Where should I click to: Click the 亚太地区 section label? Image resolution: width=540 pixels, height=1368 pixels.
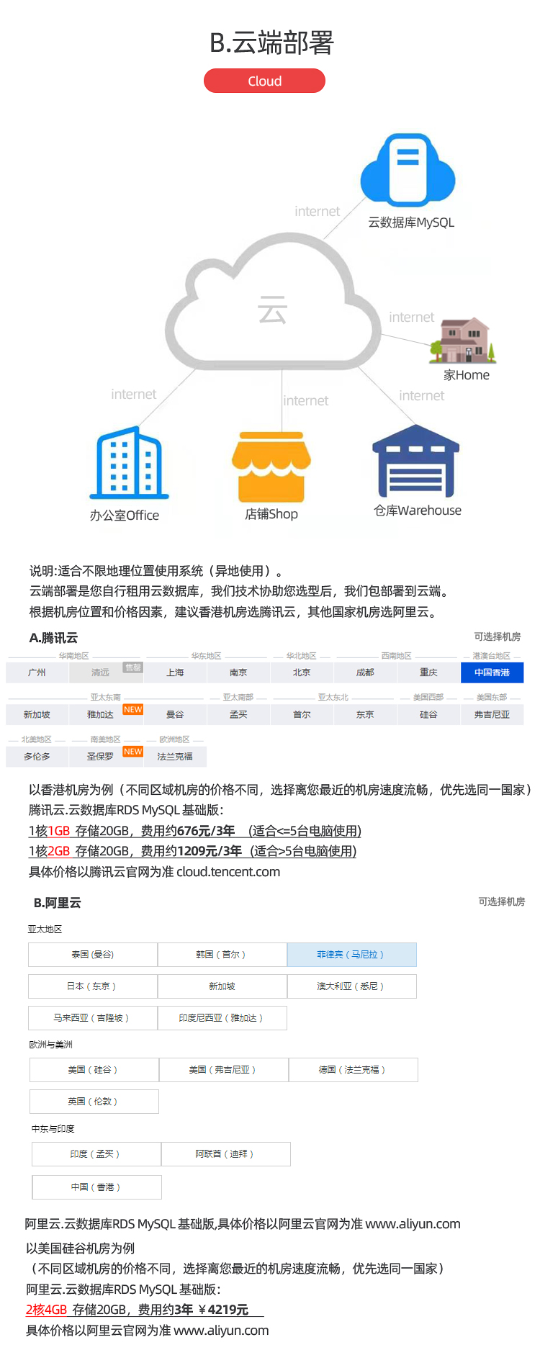tap(45, 930)
